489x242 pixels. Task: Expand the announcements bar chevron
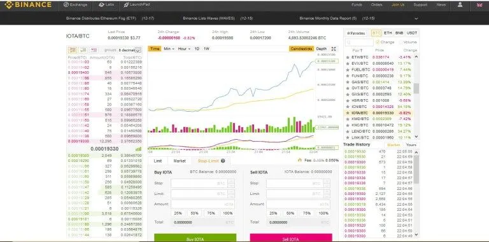point(416,18)
